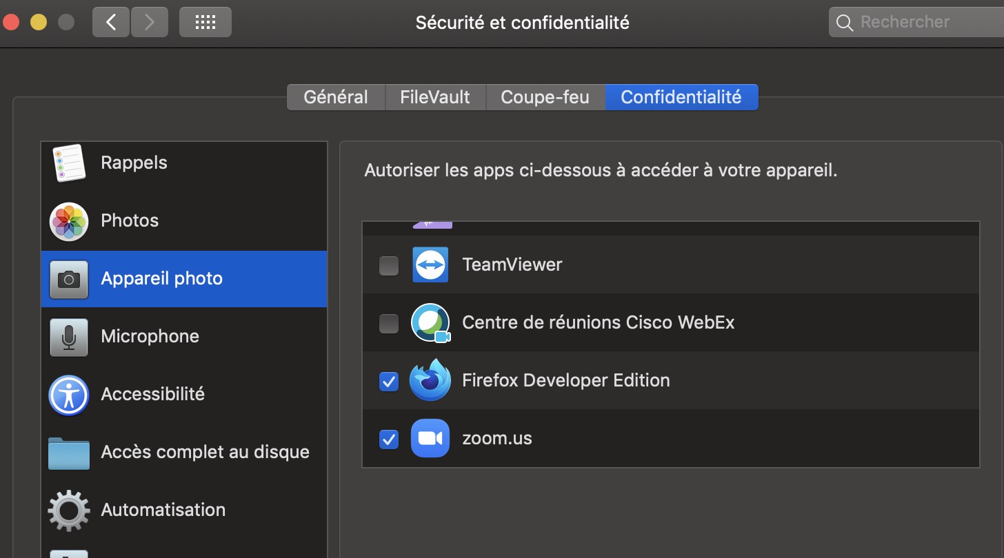Image resolution: width=1004 pixels, height=558 pixels.
Task: Click the Microphone icon in sidebar
Action: coord(68,337)
